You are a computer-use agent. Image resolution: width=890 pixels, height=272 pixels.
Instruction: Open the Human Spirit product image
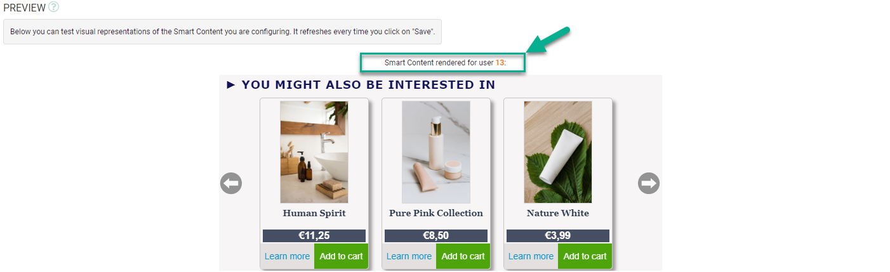314,152
